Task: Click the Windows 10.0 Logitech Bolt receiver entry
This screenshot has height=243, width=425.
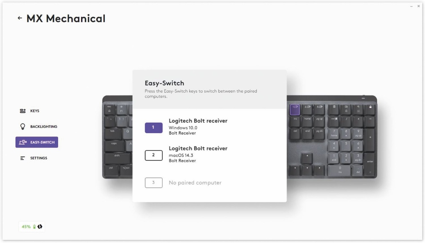Action: (x=198, y=127)
